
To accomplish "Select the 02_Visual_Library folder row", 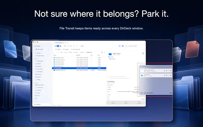I will 79,62.
